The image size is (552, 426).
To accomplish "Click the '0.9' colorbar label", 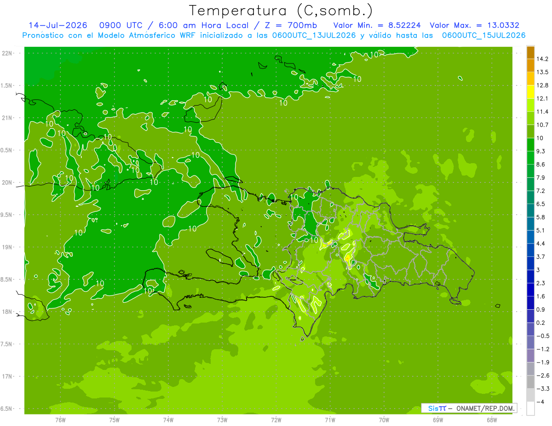I will [541, 309].
